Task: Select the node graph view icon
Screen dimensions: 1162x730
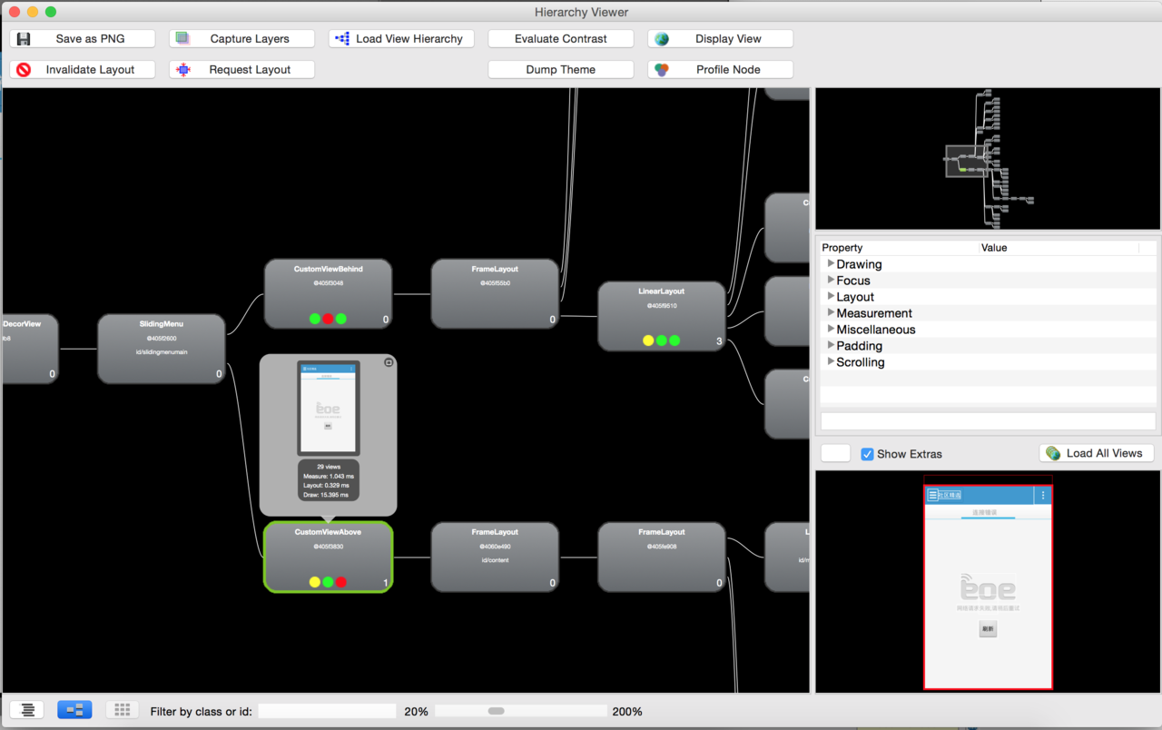Action: click(74, 710)
